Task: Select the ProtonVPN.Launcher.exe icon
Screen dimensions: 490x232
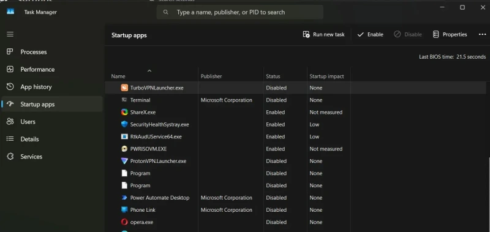Action: [124, 161]
